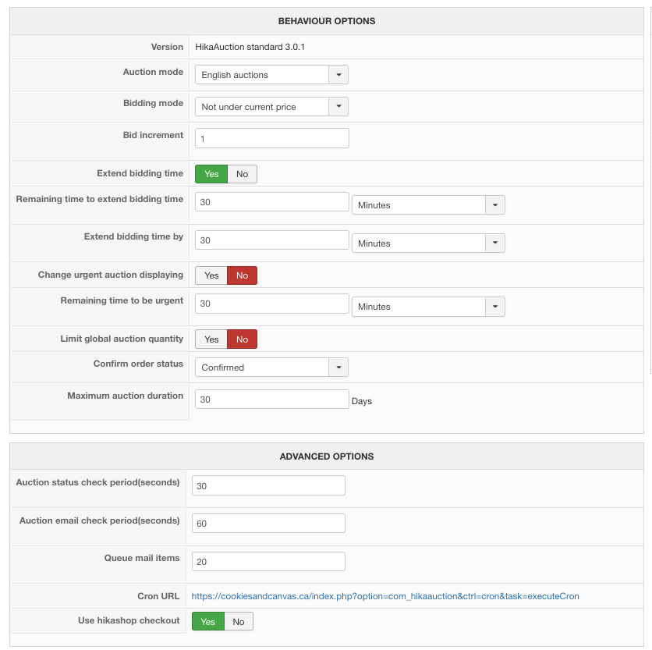Open the Auction mode dropdown
This screenshot has height=650, width=652.
pos(271,75)
